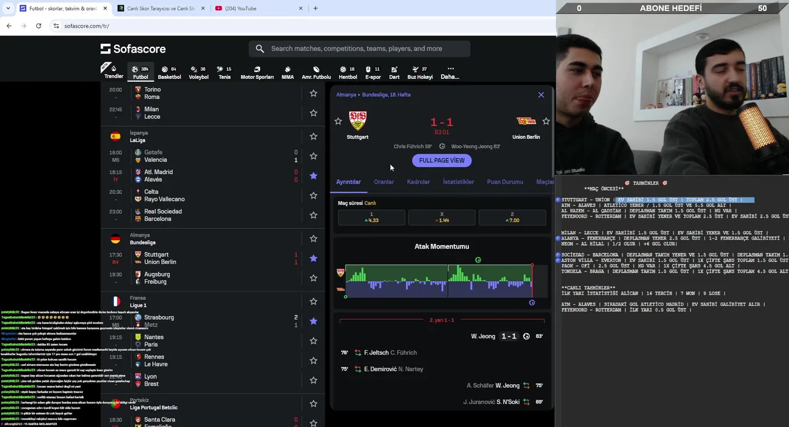Switch to the Canlı Skor Tarayıcısı browser tab
The width and height of the screenshot is (789, 427).
[160, 8]
